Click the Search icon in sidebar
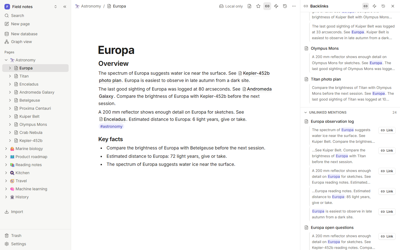 click(7, 16)
